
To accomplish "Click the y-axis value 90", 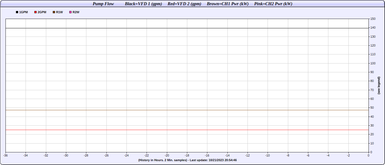I will pos(372,72).
